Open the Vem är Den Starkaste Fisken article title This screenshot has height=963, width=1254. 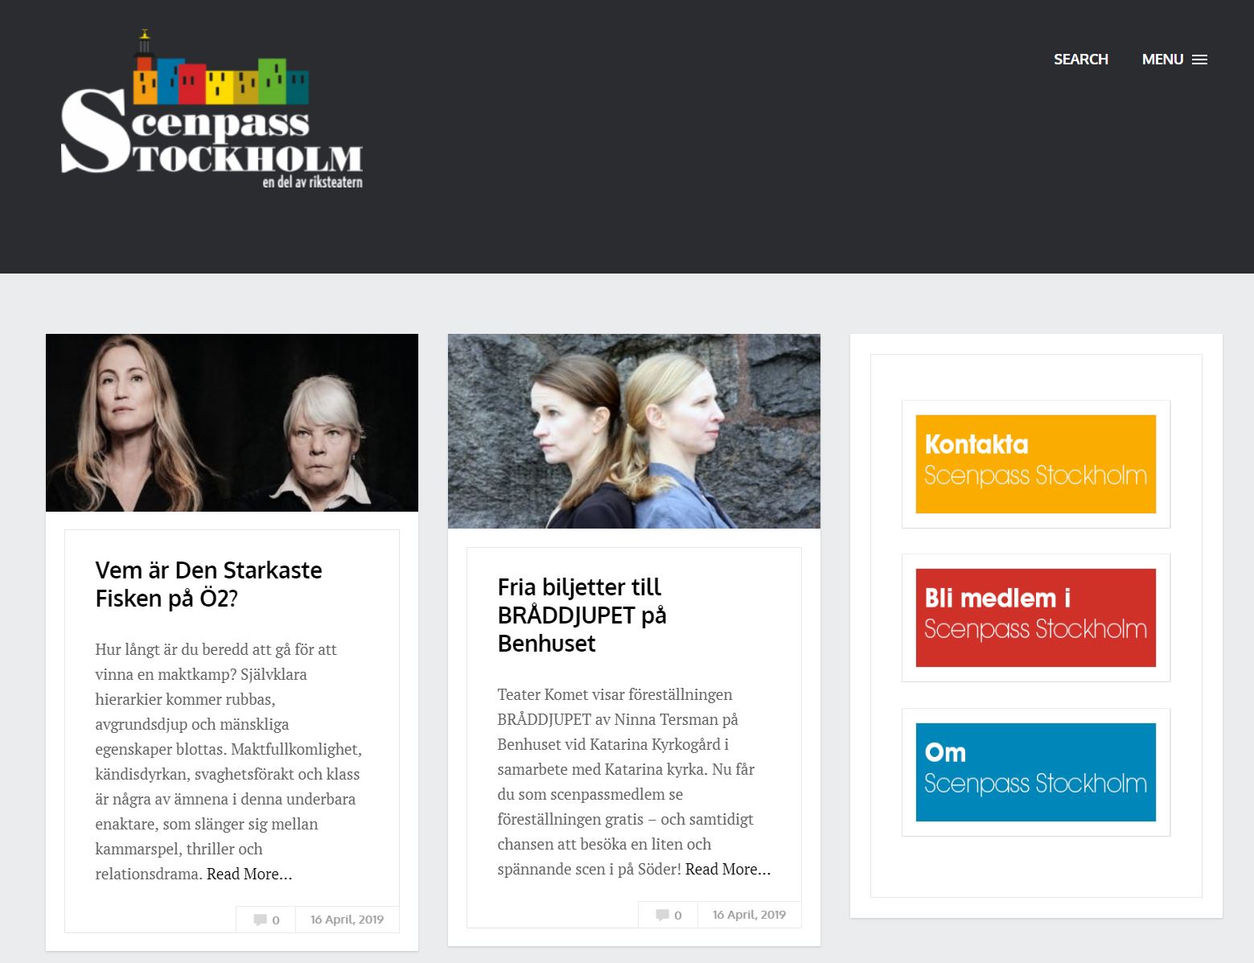[x=208, y=584]
